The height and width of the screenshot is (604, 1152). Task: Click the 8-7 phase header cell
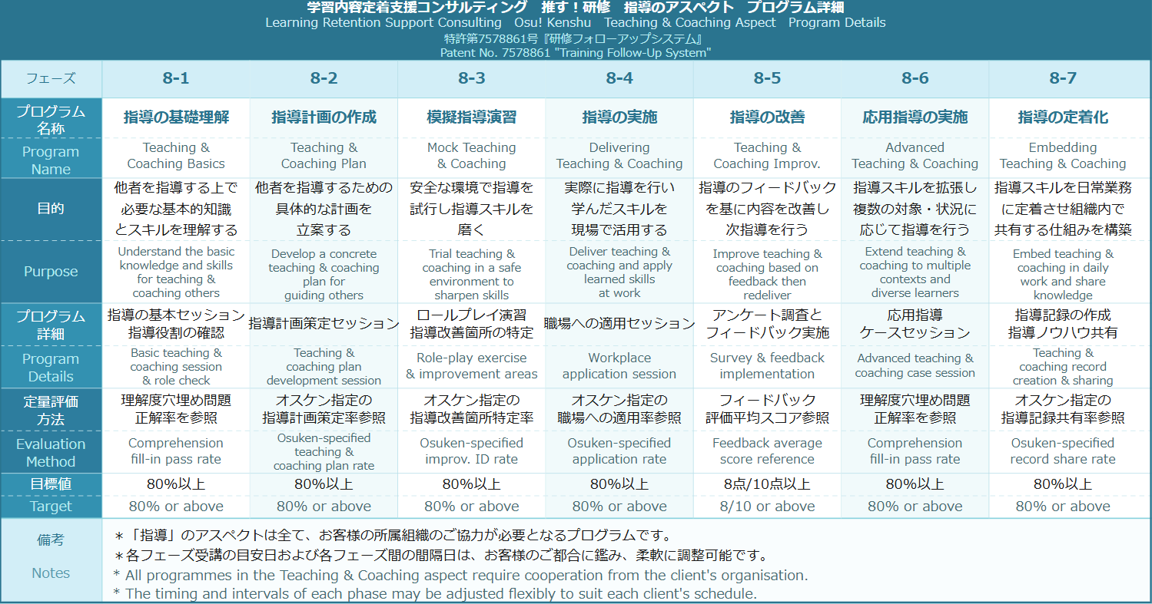(1062, 79)
